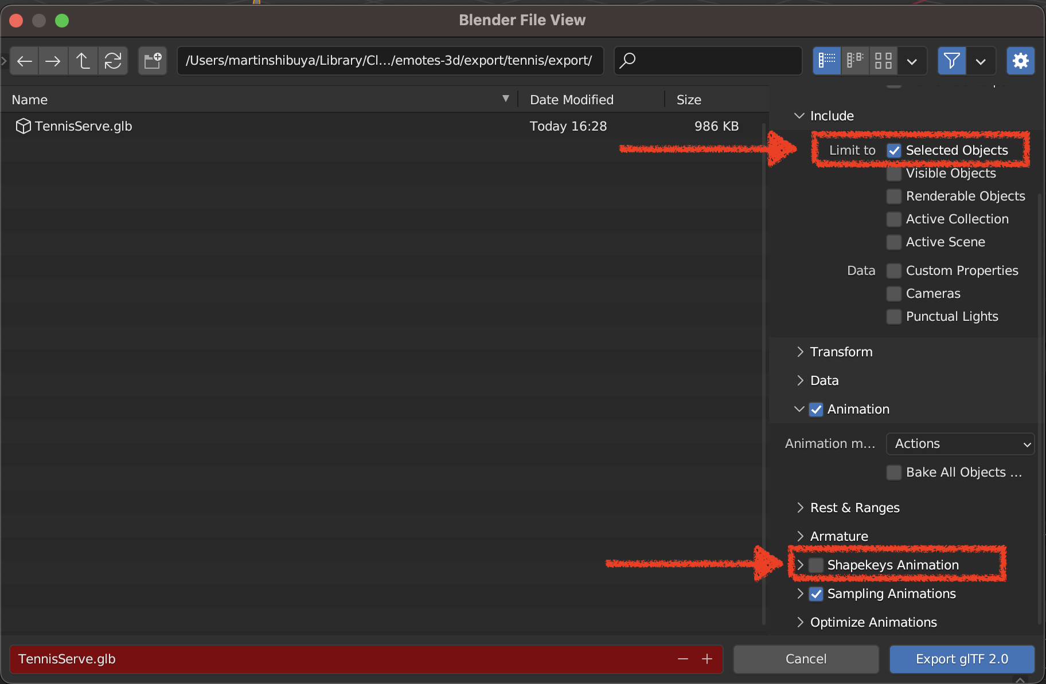The height and width of the screenshot is (684, 1046).
Task: Click the Export glTF 2.0 button
Action: pyautogui.click(x=962, y=659)
